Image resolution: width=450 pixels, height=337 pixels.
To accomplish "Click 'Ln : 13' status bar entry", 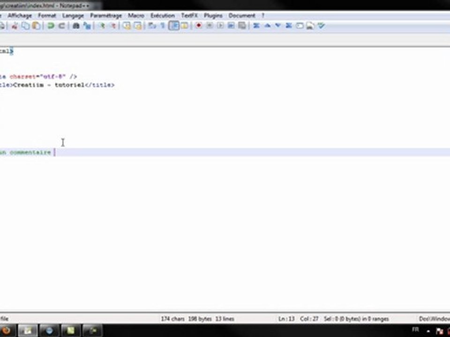I will point(286,319).
